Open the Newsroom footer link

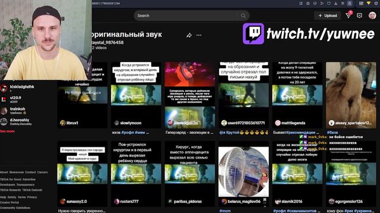click(17, 172)
